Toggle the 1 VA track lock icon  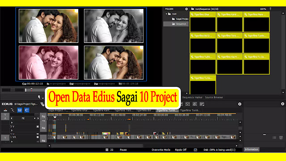38,137
